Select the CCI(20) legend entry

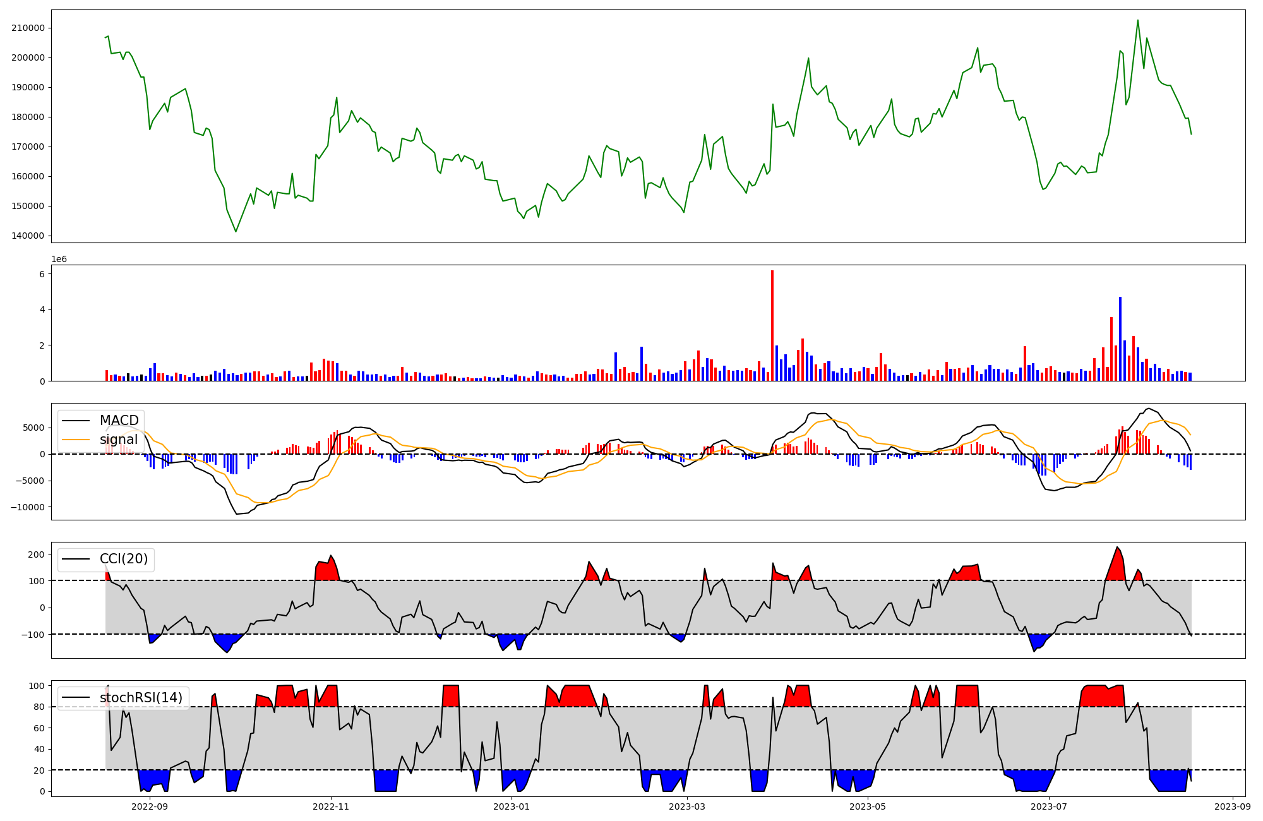pos(124,559)
